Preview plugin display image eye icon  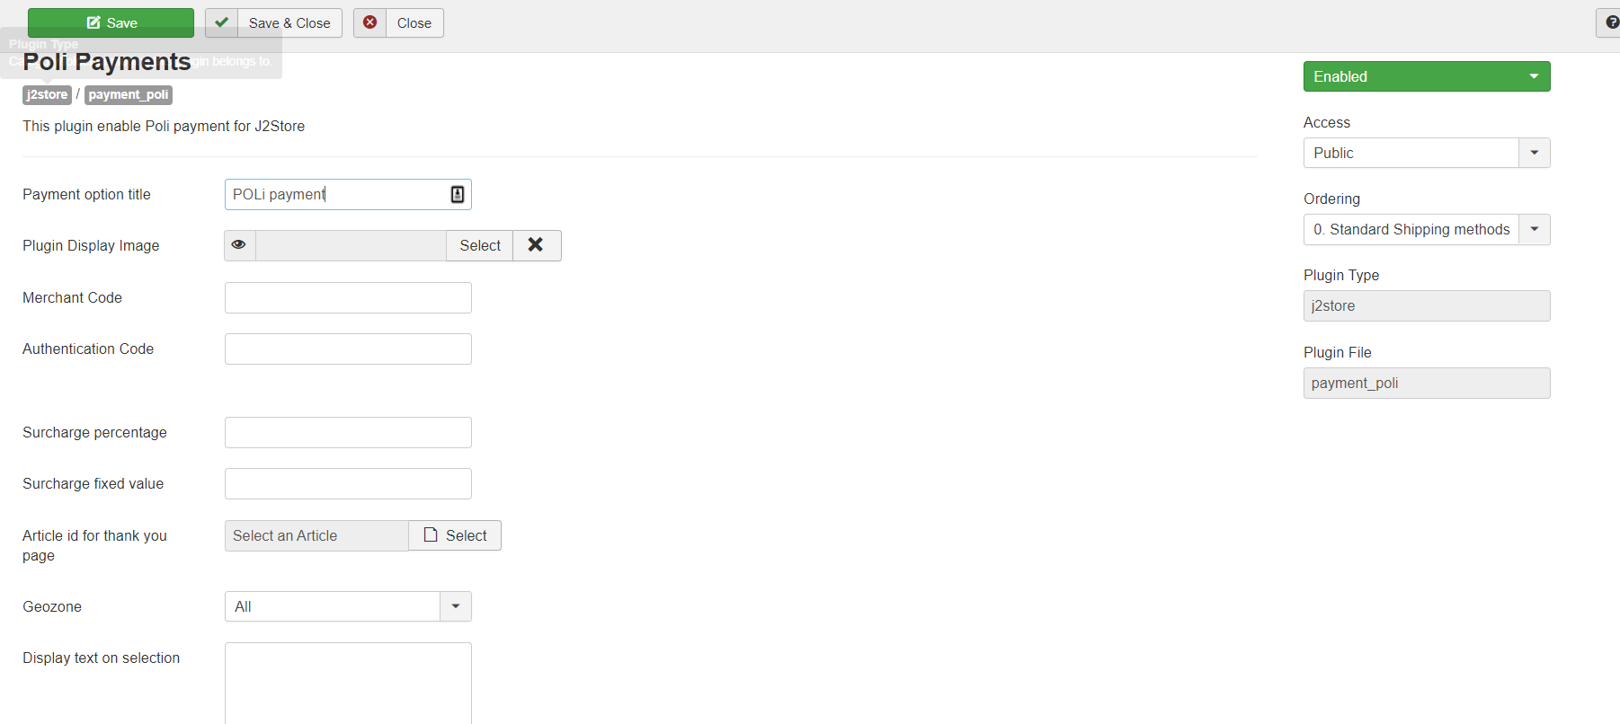click(239, 245)
